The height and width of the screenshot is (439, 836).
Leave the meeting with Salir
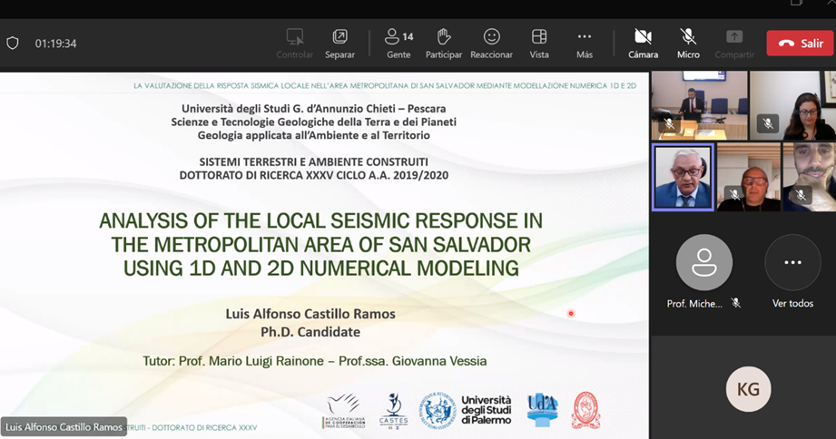(x=800, y=43)
